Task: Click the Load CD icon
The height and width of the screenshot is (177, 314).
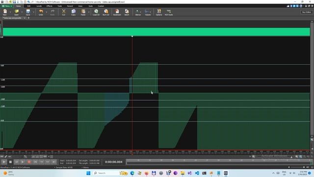Action: coord(96,12)
